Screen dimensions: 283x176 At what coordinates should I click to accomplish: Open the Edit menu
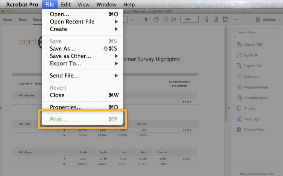tap(66, 4)
